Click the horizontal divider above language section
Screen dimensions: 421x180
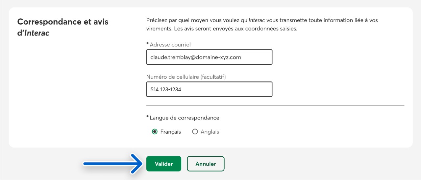point(275,105)
